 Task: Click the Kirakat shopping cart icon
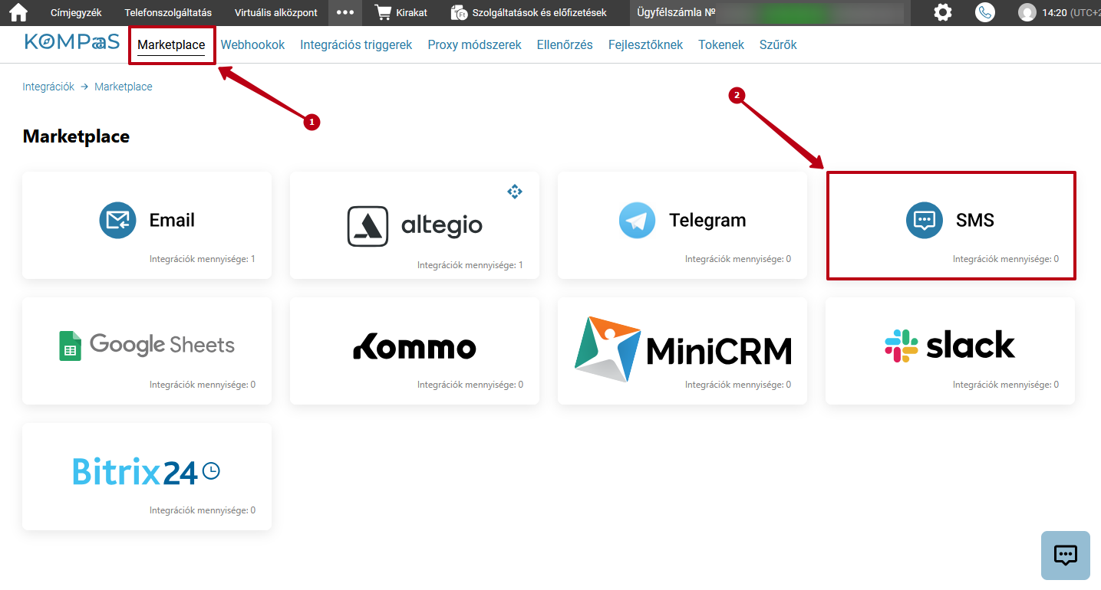coord(383,12)
